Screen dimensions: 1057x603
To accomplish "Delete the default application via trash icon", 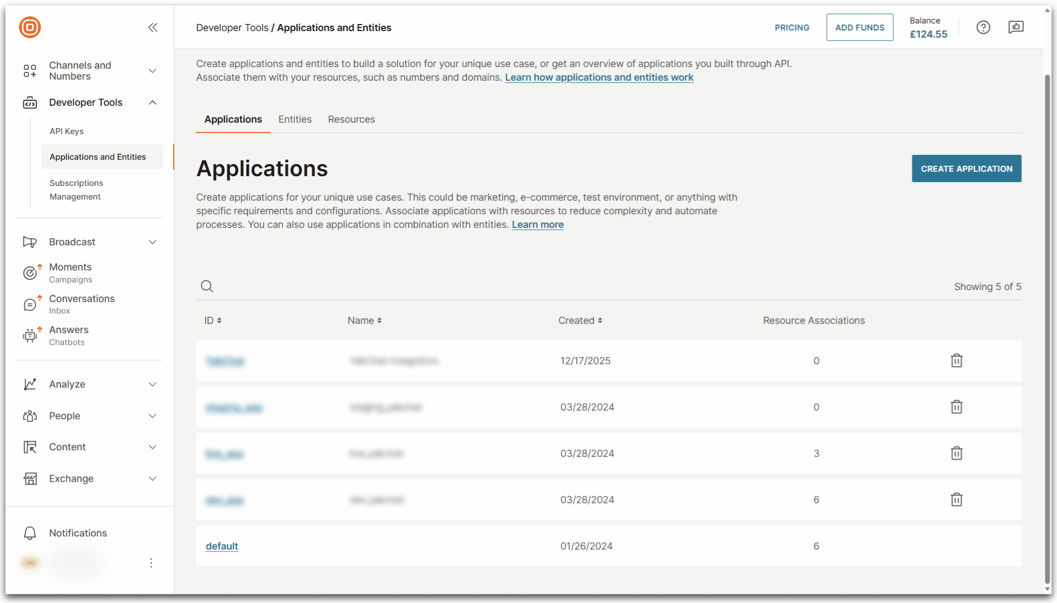I will (956, 546).
